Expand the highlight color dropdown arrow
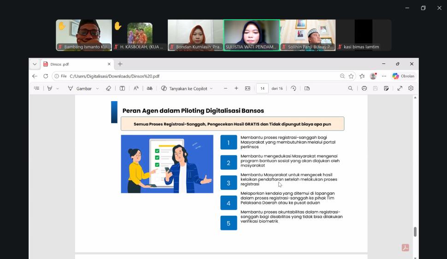Image resolution: width=447 pixels, height=259 pixels. point(58,89)
